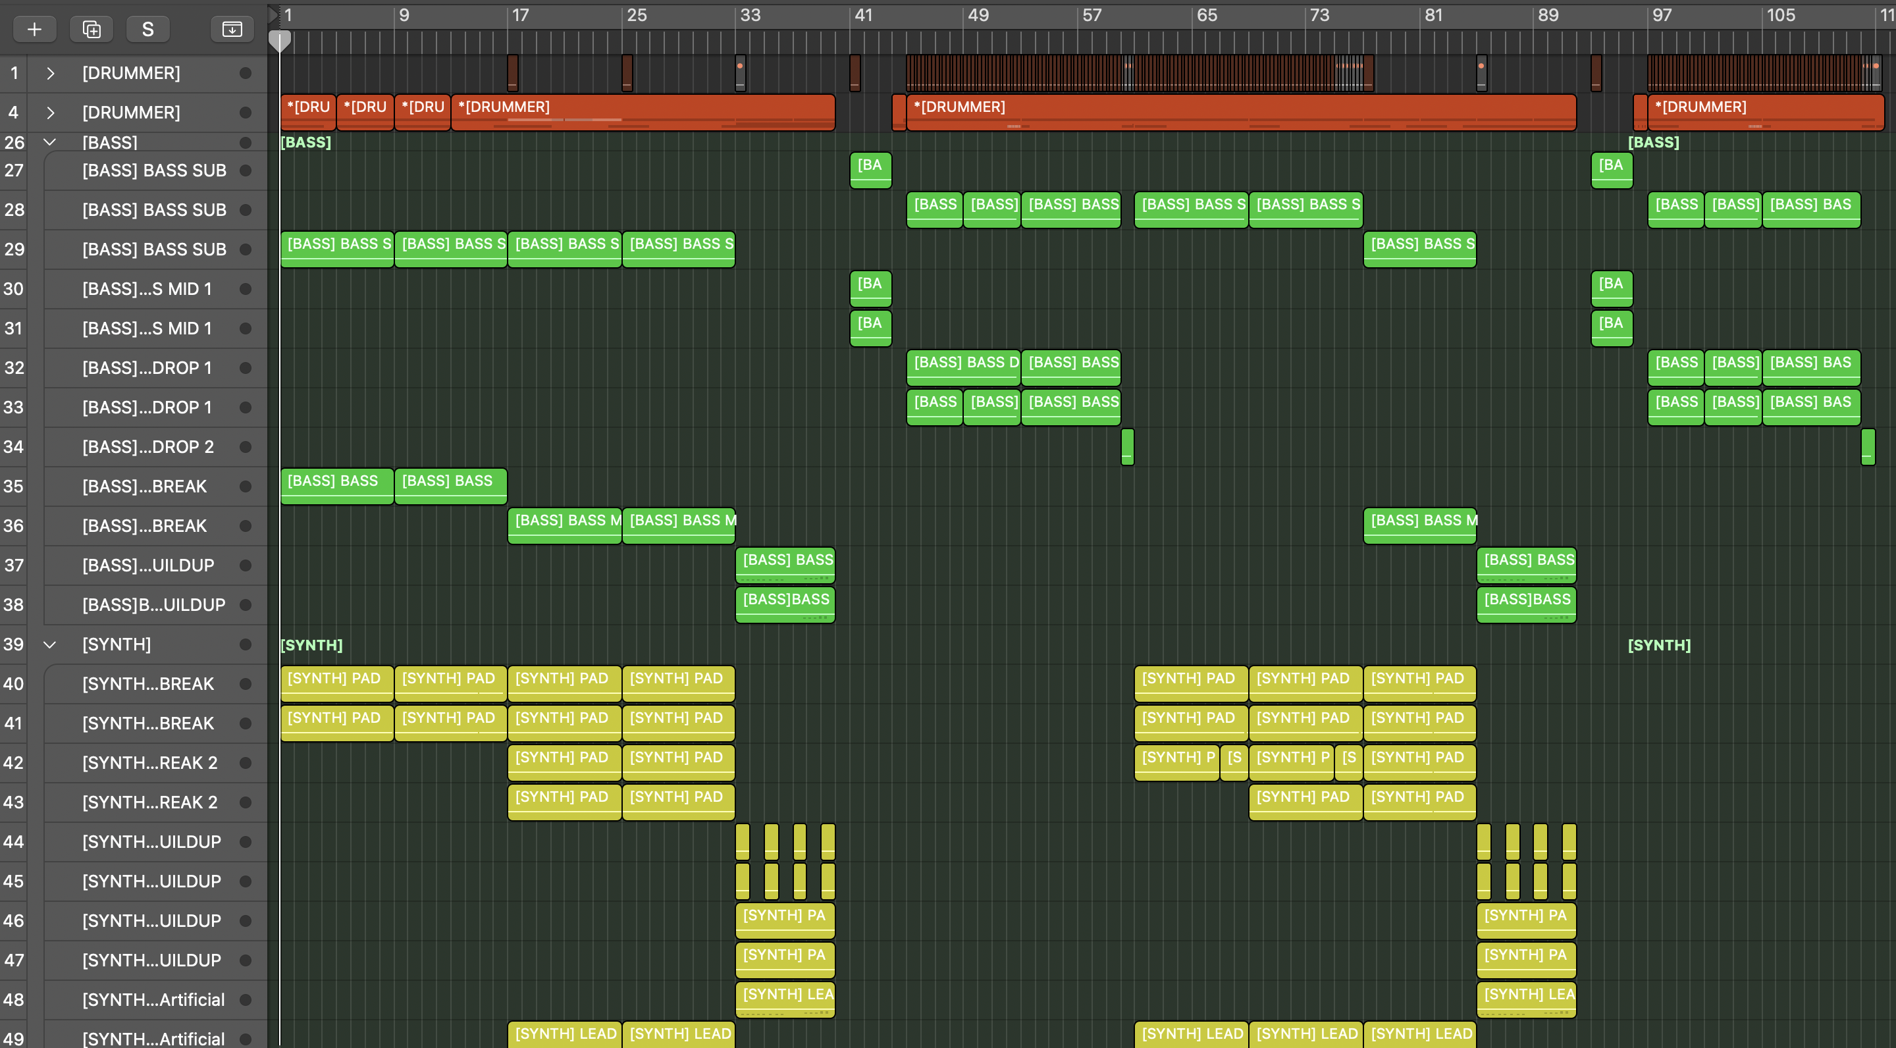Select [BA region on track 27 at bar 41

(x=870, y=170)
